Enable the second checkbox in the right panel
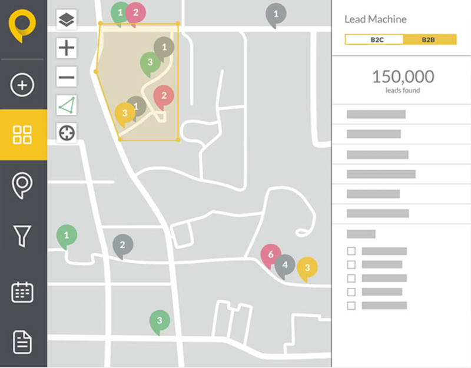Viewport: 471px width, 368px height. 352,264
